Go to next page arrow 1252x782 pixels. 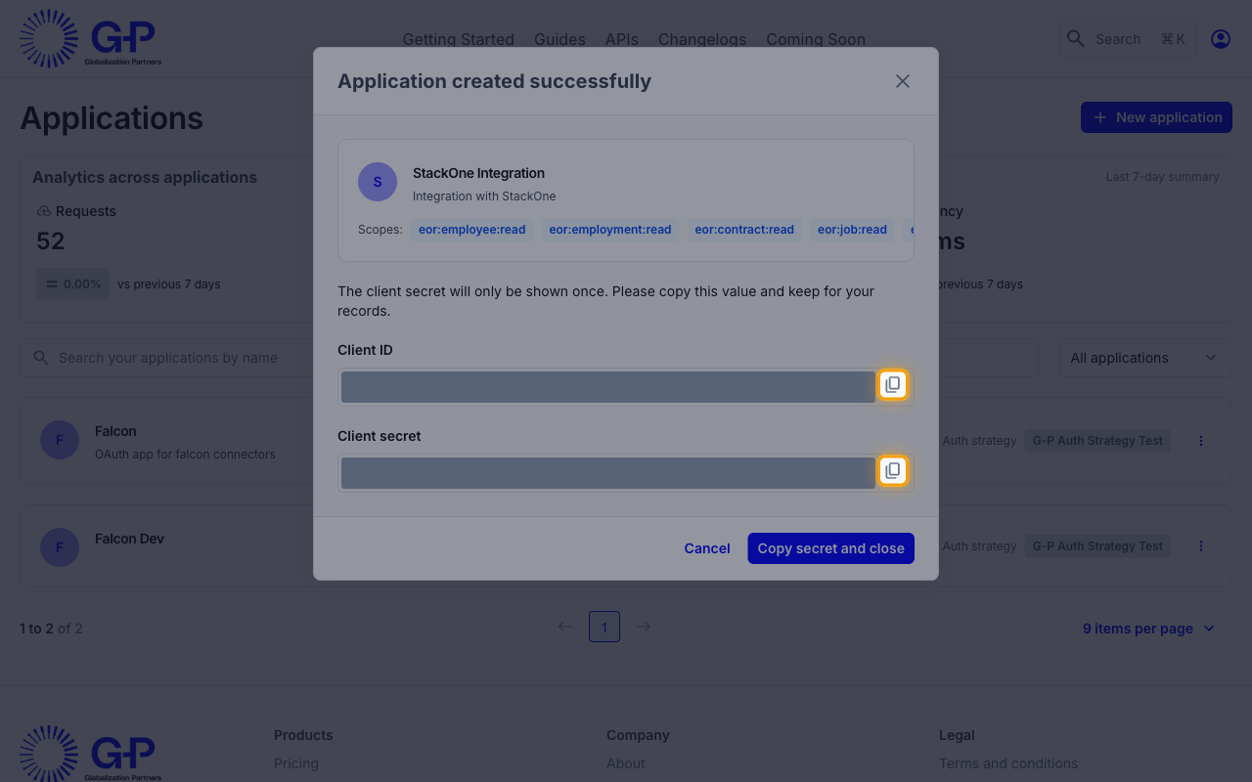tap(644, 627)
